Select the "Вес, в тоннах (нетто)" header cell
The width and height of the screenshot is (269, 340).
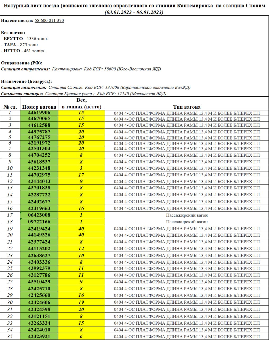(x=82, y=103)
